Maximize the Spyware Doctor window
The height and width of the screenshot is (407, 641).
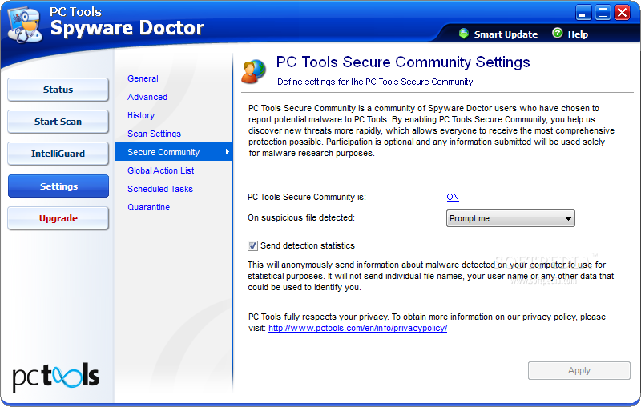point(603,13)
